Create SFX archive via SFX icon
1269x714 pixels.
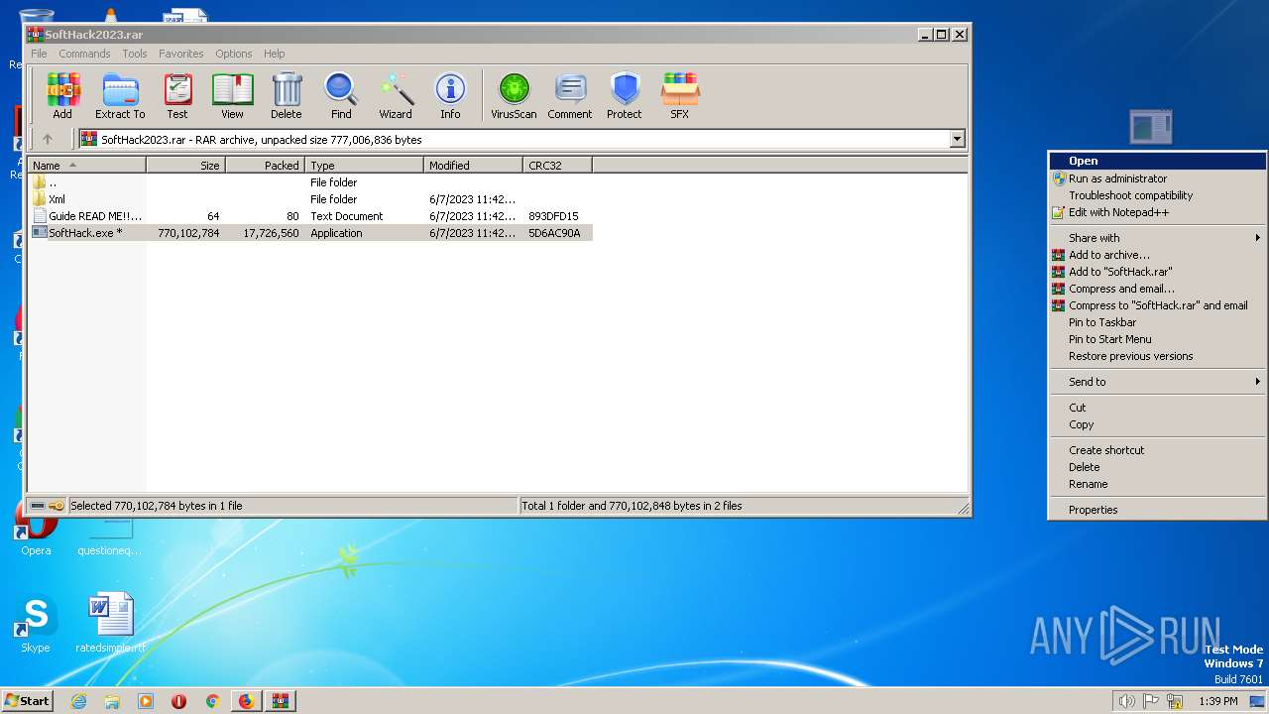[x=679, y=96]
